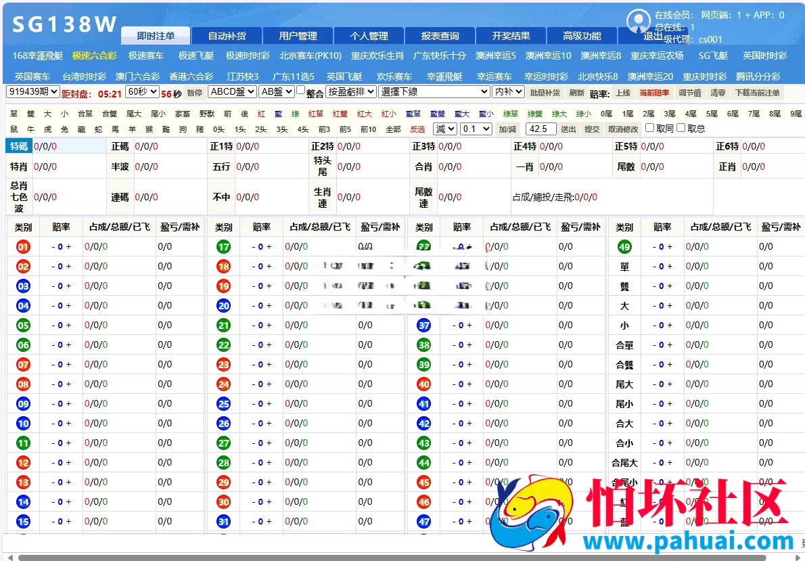Screen dimensions: 805x561
Task: Select the 特碼 category cell
Action: [19, 146]
